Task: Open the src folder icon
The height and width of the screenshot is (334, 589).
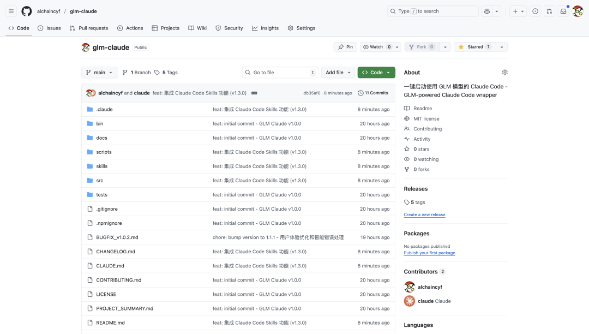Action: tap(90, 180)
